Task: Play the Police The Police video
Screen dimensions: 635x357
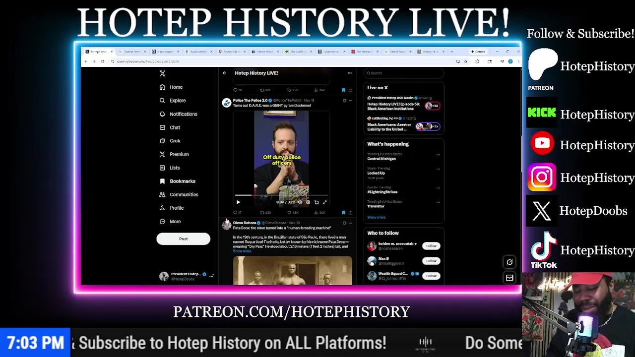Action: (238, 202)
